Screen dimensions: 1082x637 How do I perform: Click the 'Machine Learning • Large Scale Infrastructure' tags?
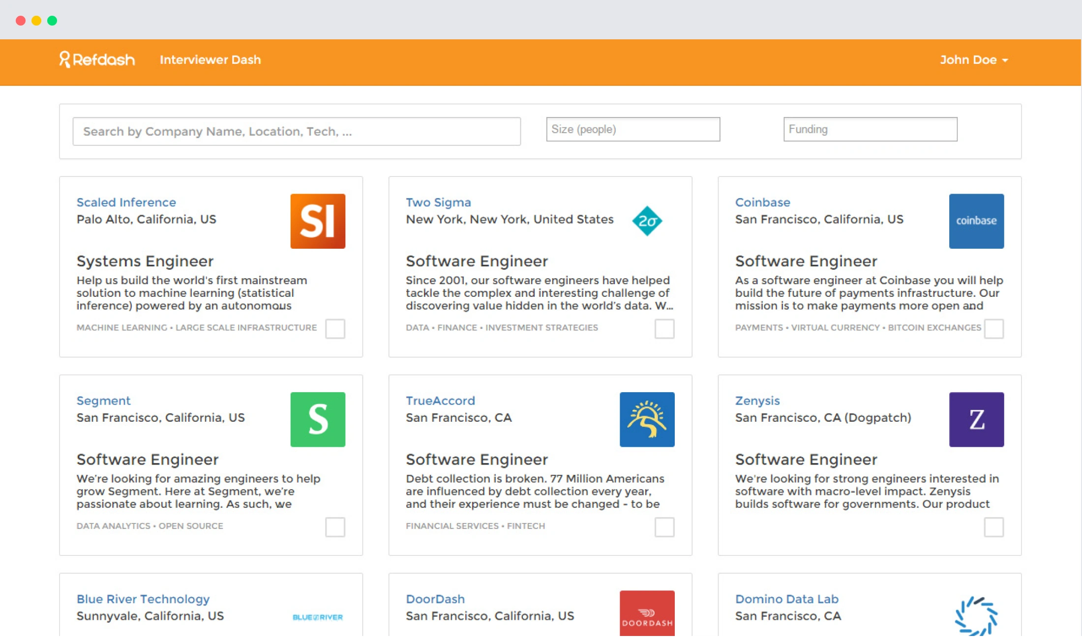pos(197,327)
